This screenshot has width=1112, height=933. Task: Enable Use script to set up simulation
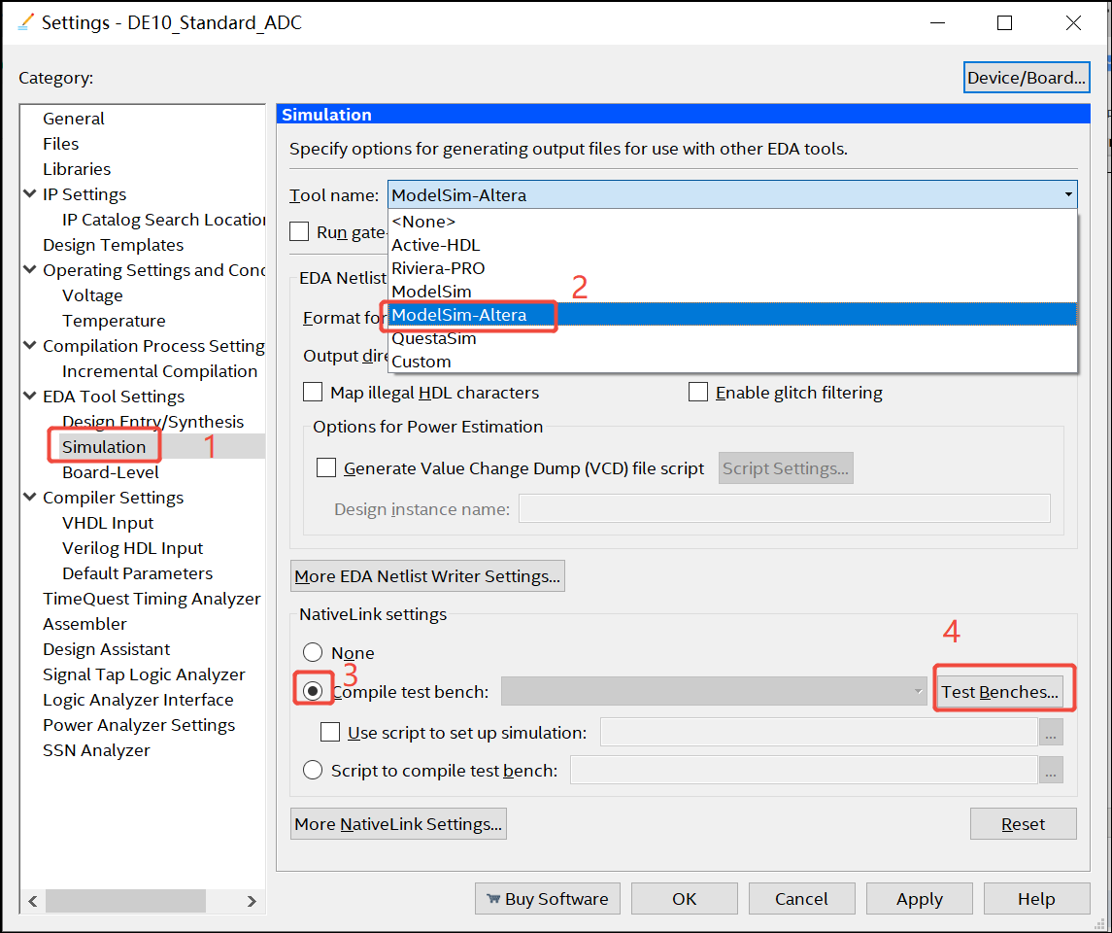330,732
